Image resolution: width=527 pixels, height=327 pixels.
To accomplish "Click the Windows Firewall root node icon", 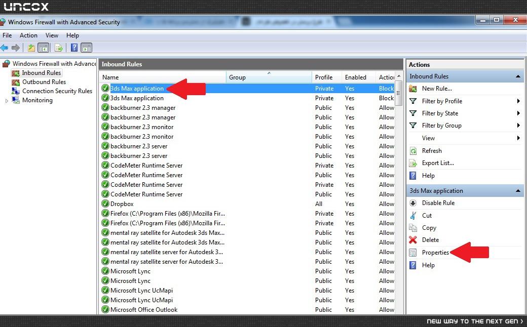I will pyautogui.click(x=6, y=64).
